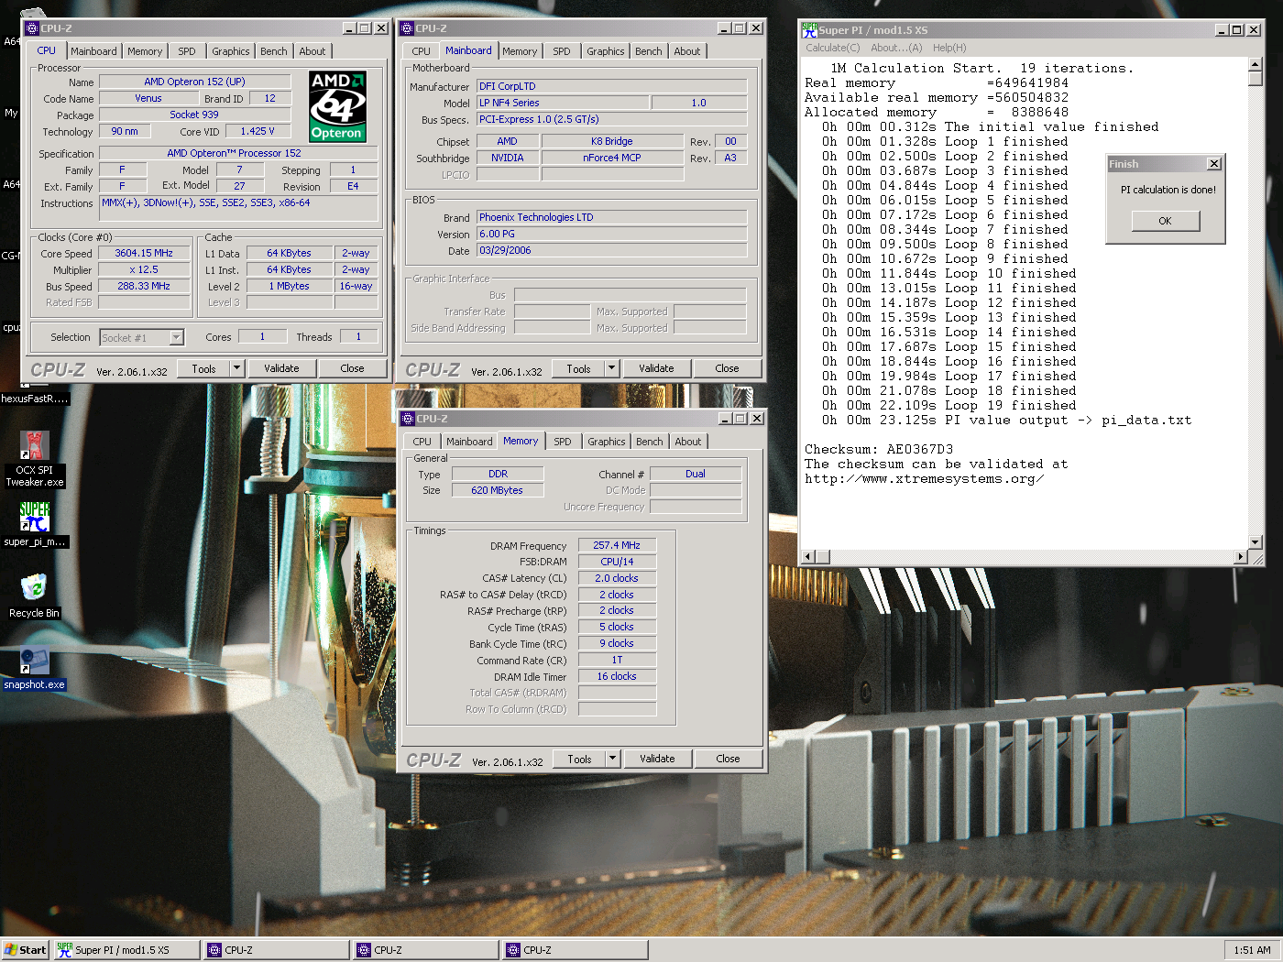
Task: Open About tab in CPU window
Action: pyautogui.click(x=312, y=51)
